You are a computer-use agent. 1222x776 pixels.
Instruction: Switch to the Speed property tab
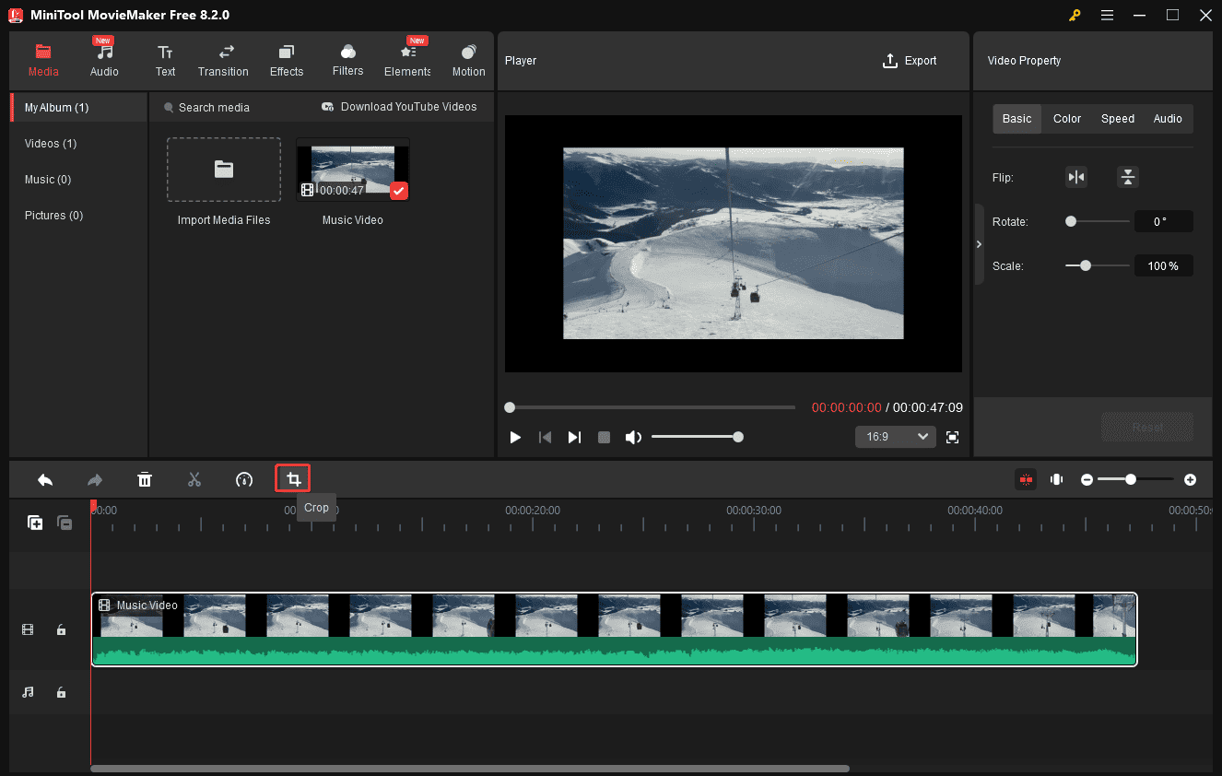pos(1118,119)
